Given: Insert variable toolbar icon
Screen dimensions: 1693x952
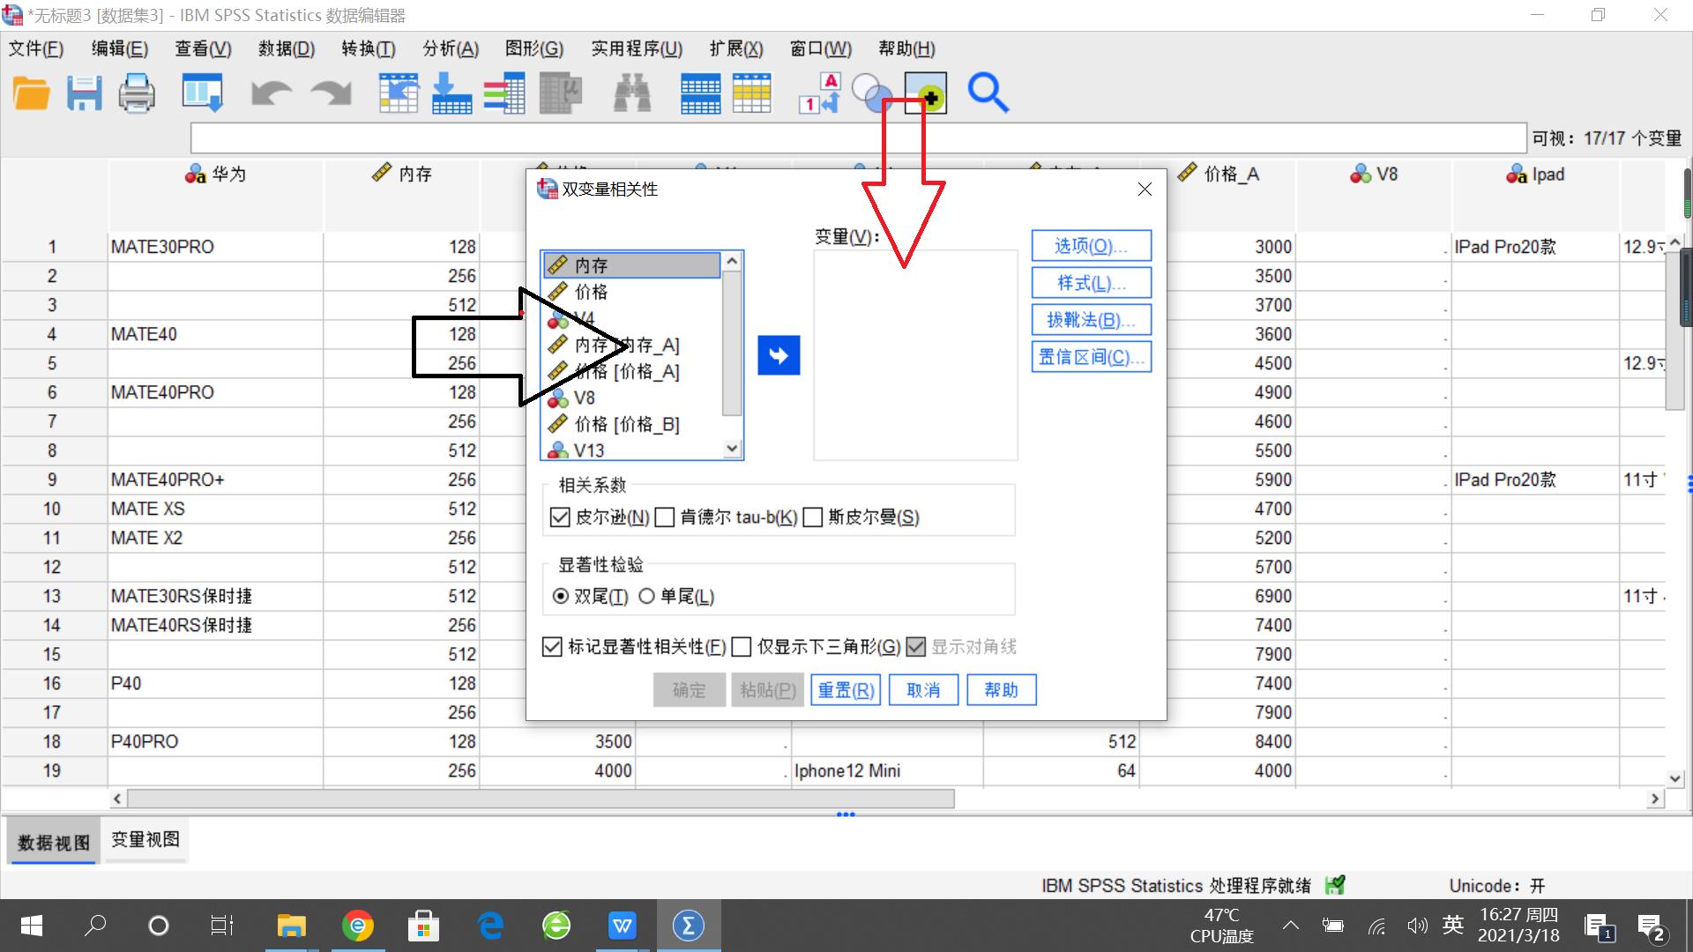Looking at the screenshot, I should [751, 93].
